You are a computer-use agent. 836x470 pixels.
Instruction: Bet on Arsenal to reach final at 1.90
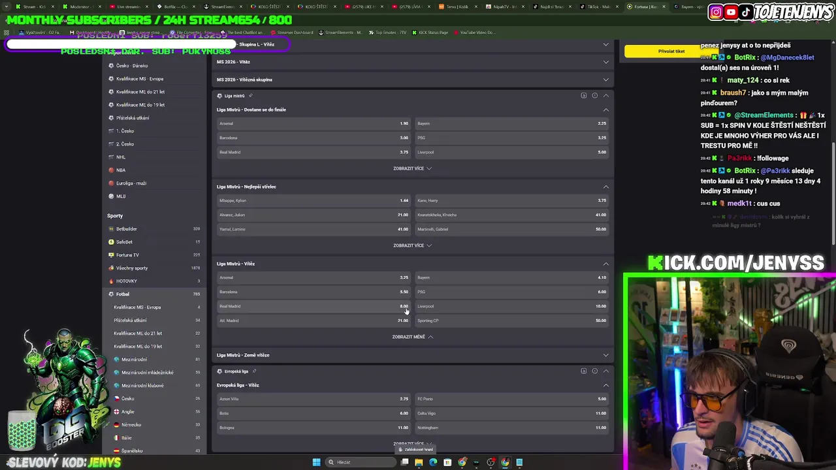coord(313,123)
